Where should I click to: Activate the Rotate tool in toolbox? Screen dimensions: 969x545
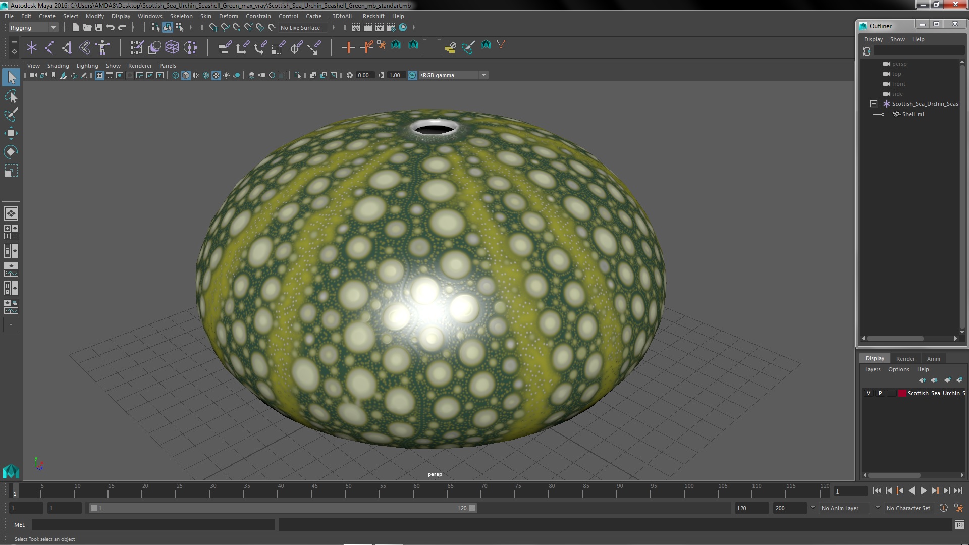click(11, 152)
